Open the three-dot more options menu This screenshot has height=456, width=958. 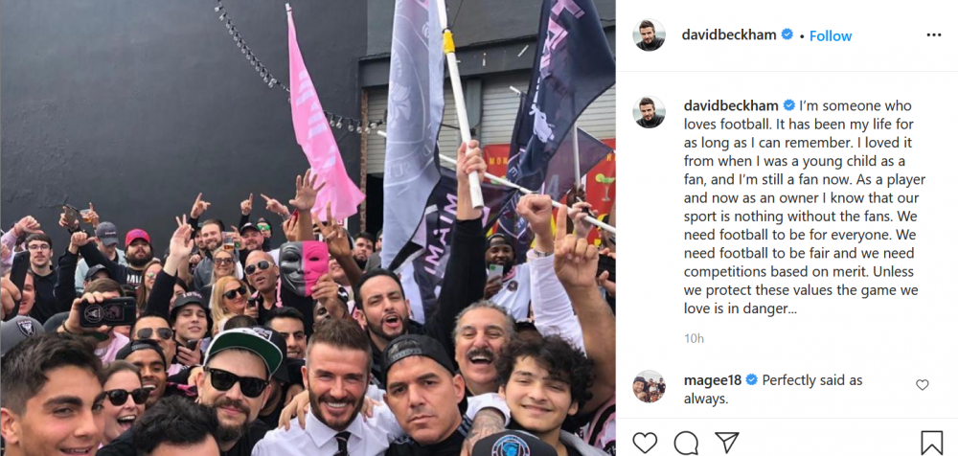933,35
